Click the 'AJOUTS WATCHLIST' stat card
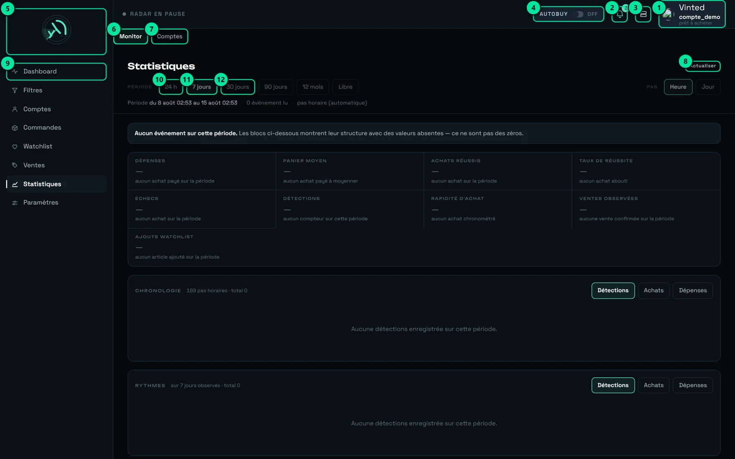 click(x=202, y=247)
